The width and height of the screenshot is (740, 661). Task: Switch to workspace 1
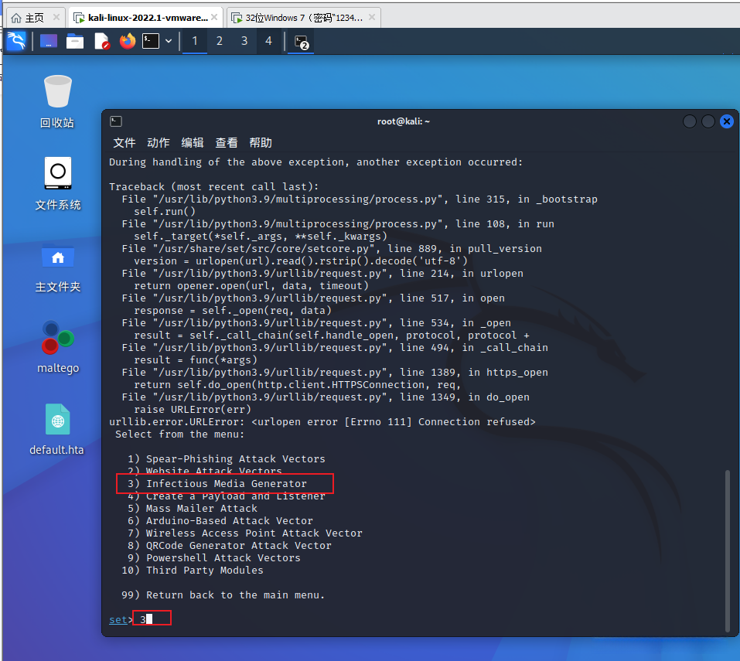click(x=195, y=42)
